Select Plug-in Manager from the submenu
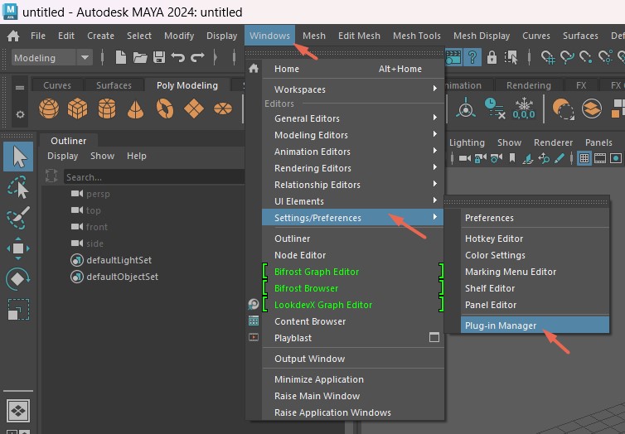 point(535,325)
